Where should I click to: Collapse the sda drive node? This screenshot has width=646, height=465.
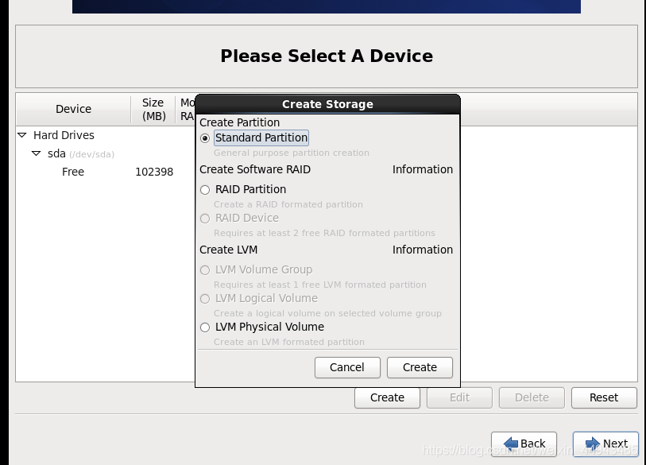pos(37,153)
